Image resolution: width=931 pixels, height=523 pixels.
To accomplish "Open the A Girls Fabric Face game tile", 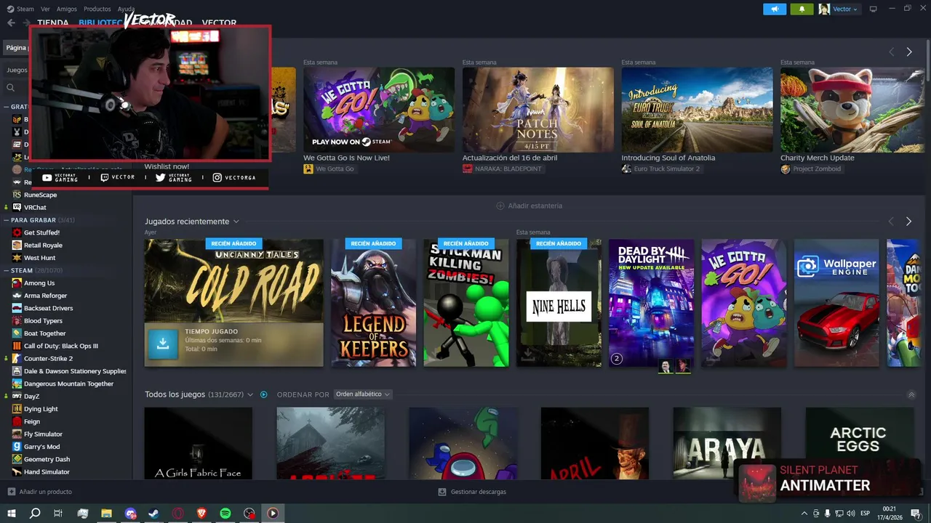I will click(198, 443).
